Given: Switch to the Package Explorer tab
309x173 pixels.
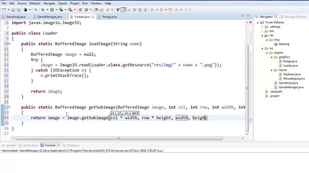Looking at the screenshot, I should 293,17.
